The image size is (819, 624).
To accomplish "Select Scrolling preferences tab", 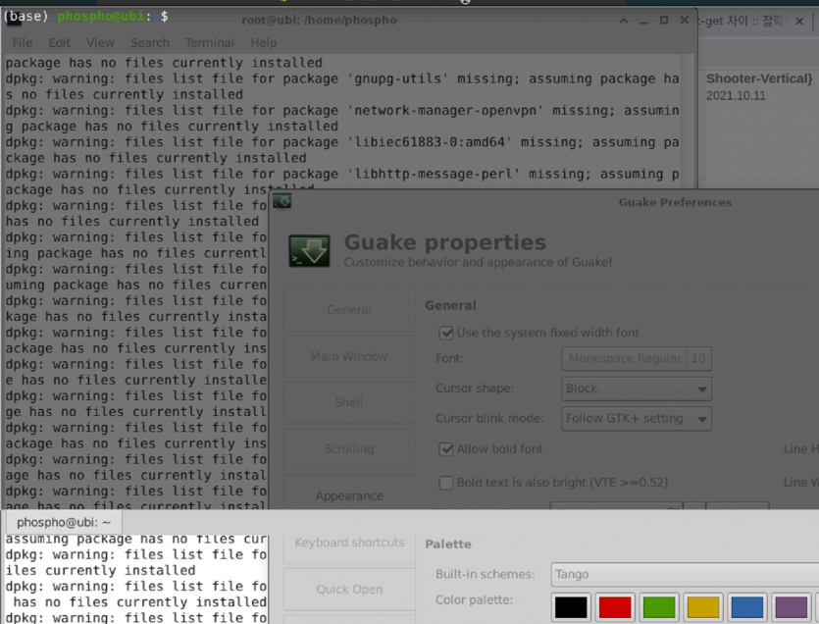I will pyautogui.click(x=349, y=449).
